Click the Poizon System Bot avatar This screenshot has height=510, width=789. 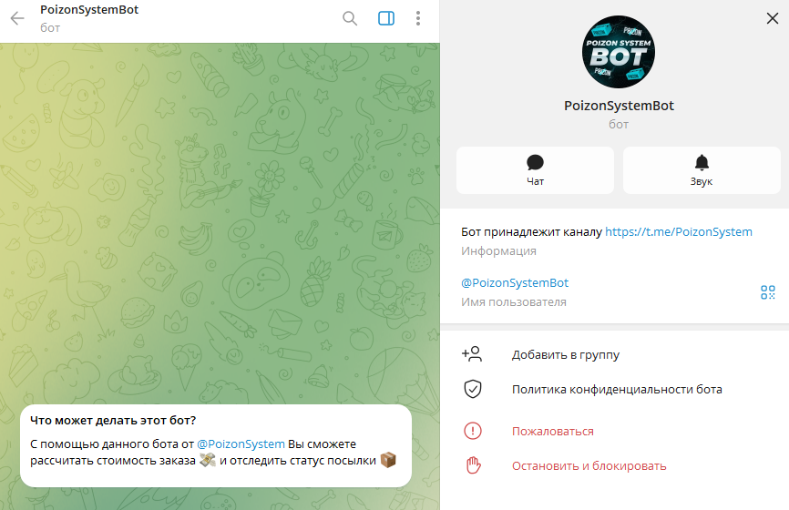point(619,52)
